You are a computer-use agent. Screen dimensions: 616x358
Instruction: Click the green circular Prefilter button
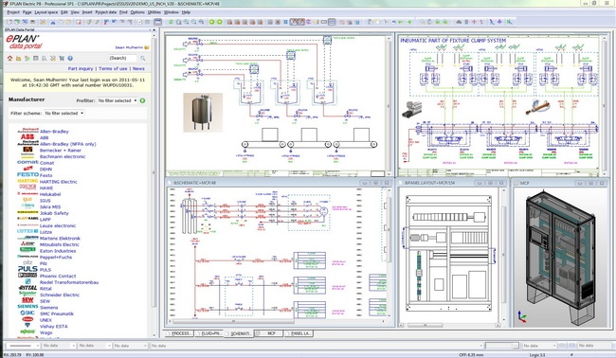(142, 100)
